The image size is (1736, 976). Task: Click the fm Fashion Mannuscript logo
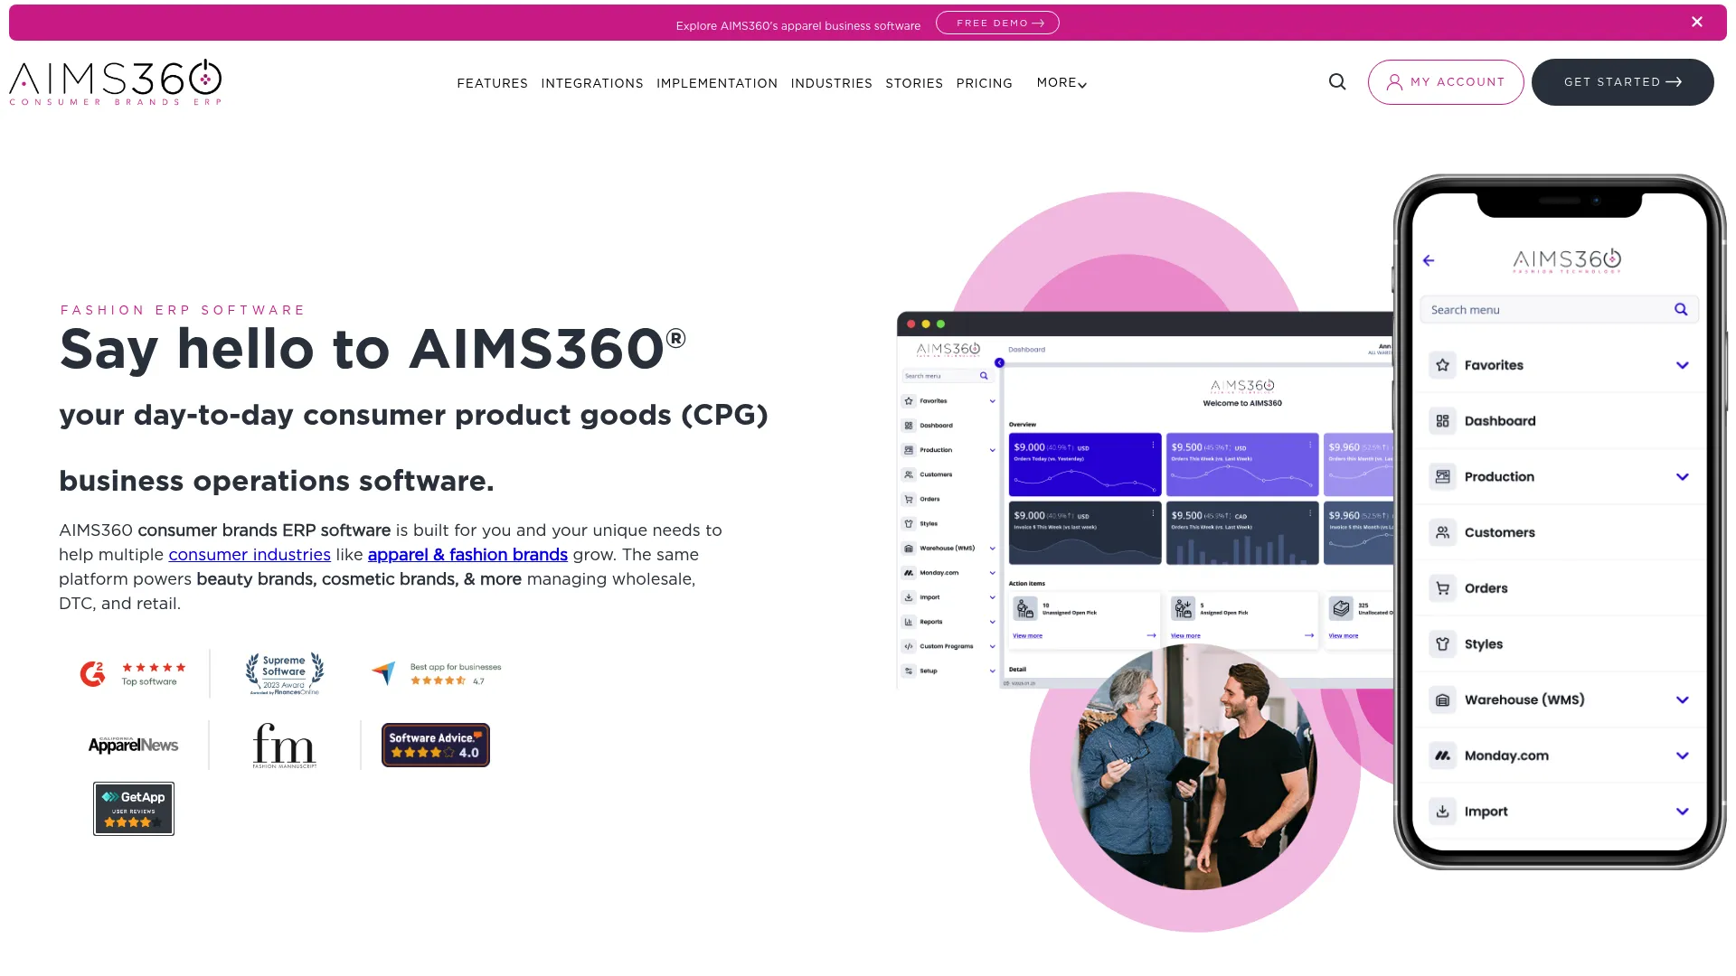tap(284, 746)
